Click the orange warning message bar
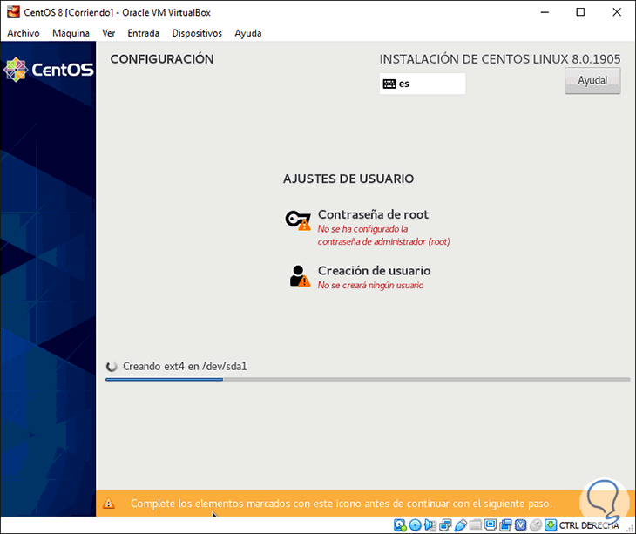Viewport: 636px width, 534px height. 365,504
